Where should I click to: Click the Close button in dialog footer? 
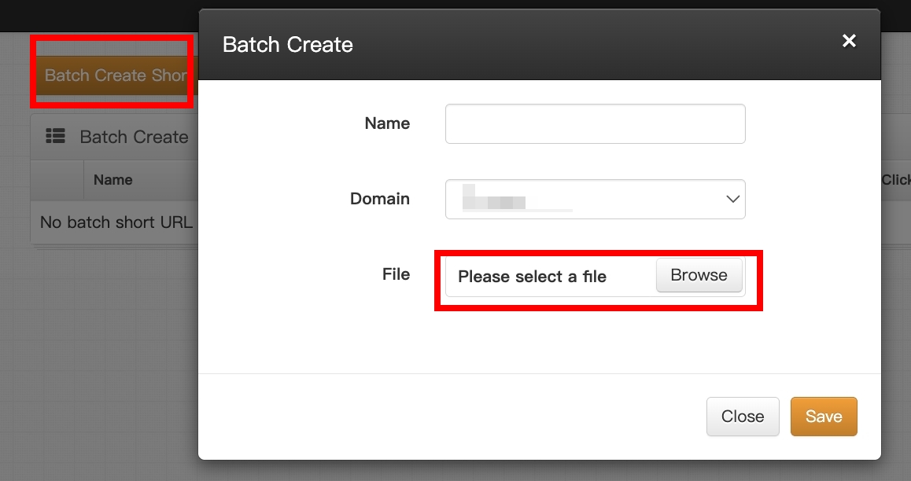742,417
